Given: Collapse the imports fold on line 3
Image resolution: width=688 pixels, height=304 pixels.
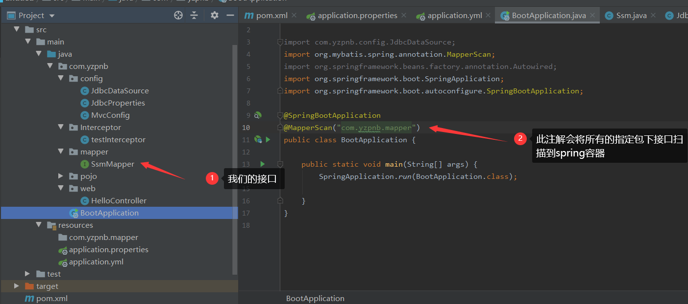Looking at the screenshot, I should 280,42.
